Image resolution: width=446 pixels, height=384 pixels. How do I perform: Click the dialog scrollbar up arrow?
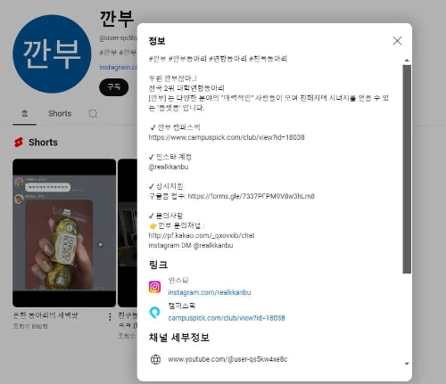pyautogui.click(x=407, y=61)
